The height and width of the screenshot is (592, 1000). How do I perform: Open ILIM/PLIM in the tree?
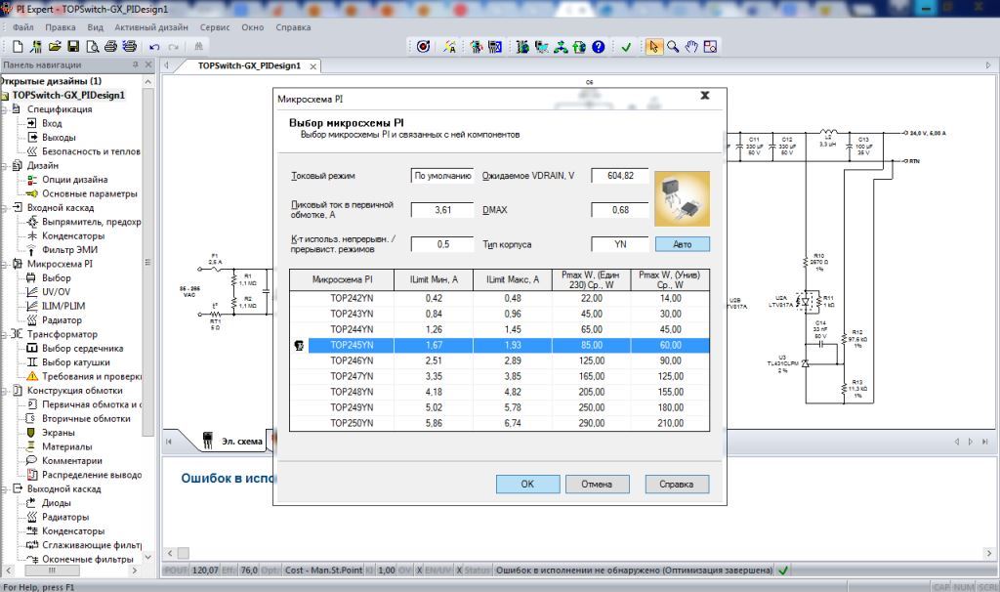coord(63,306)
